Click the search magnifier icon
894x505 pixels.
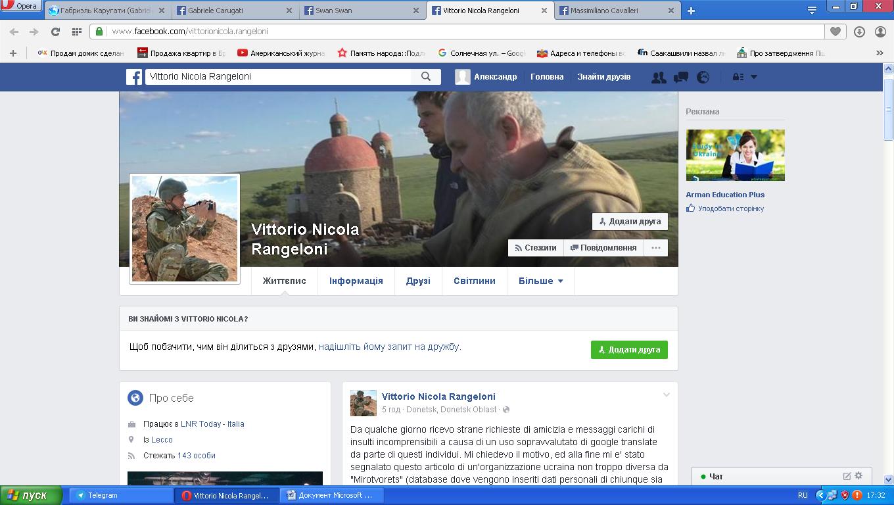tap(426, 77)
